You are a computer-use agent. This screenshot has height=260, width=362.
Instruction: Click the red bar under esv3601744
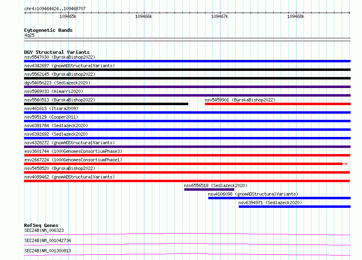187,155
